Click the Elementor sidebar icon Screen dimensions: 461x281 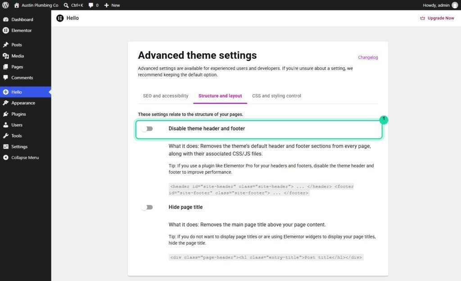(x=5, y=30)
